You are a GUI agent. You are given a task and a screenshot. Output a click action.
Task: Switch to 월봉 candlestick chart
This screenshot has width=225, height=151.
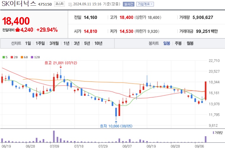point(190,43)
